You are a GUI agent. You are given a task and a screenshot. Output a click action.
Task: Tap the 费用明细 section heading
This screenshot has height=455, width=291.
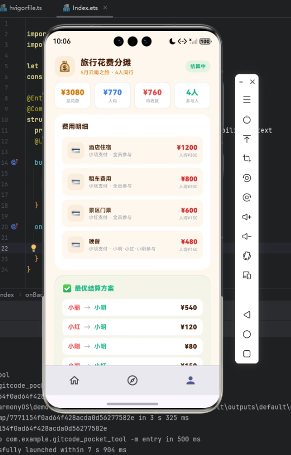point(75,126)
